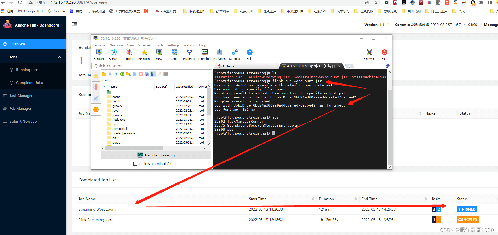This screenshot has width=498, height=235.
Task: Enable Follow terminal folder checkbox
Action: click(x=135, y=164)
